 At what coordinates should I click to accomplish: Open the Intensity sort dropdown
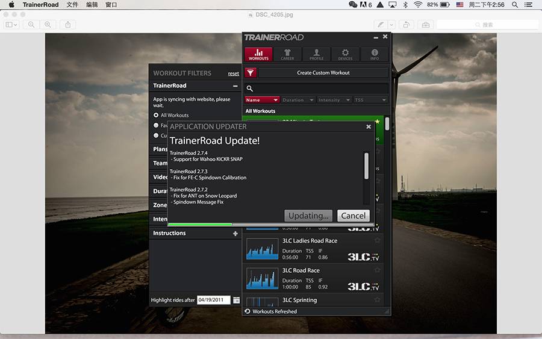334,100
